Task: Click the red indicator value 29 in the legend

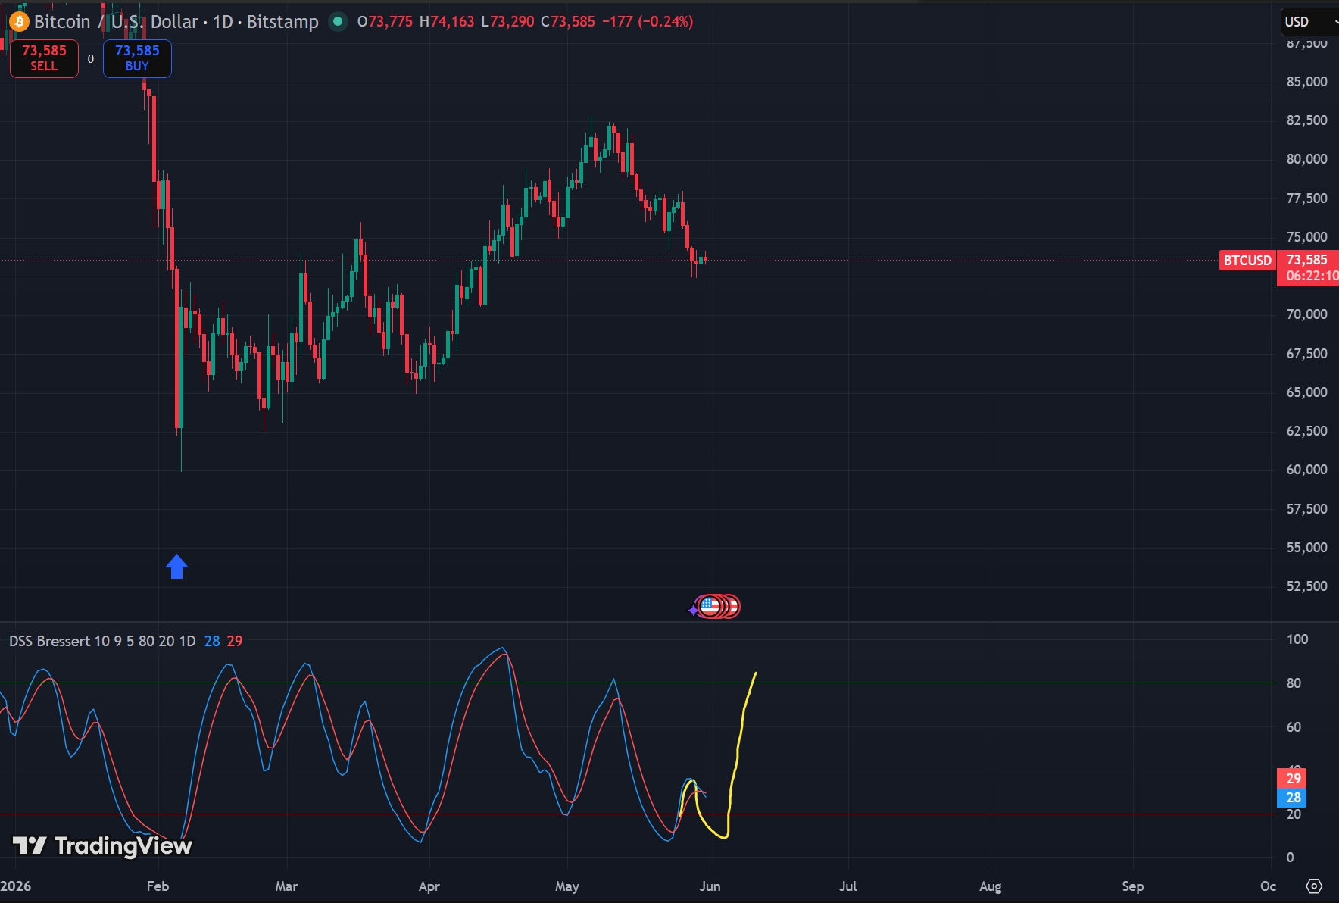Action: click(x=235, y=641)
